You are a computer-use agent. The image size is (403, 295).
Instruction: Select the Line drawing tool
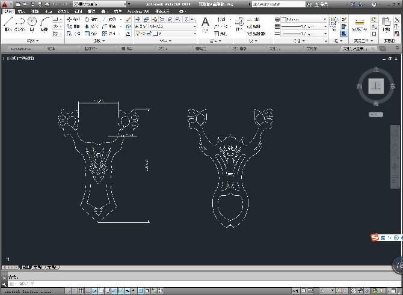tap(8, 23)
